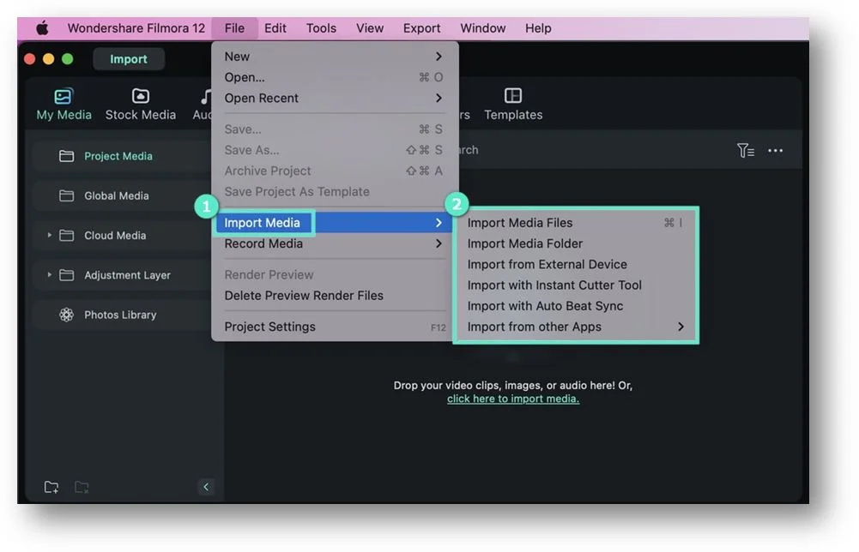The height and width of the screenshot is (552, 859).
Task: Open the Help menu
Action: pyautogui.click(x=538, y=28)
